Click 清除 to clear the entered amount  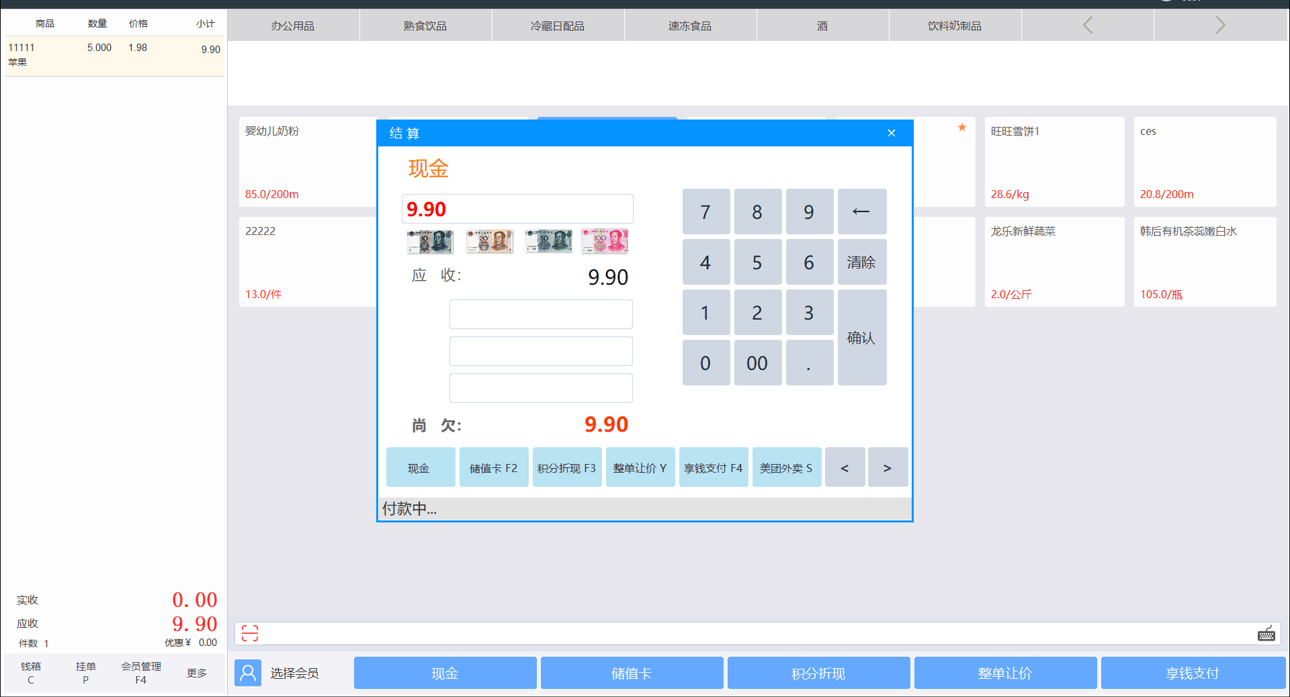(862, 262)
